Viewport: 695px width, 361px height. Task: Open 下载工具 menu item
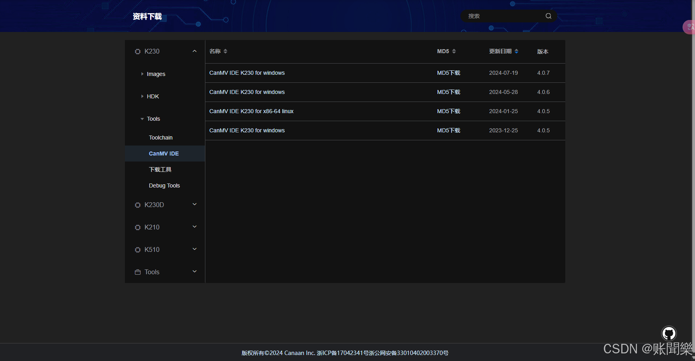[160, 170]
